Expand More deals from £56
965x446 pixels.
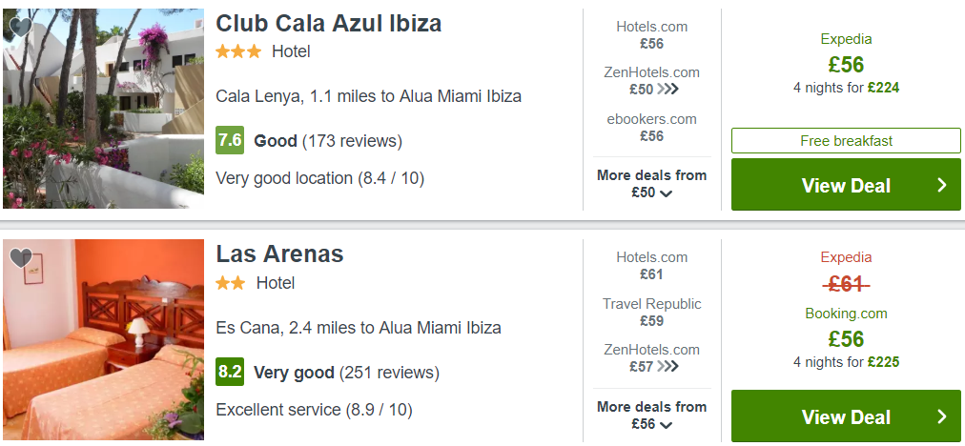[651, 416]
